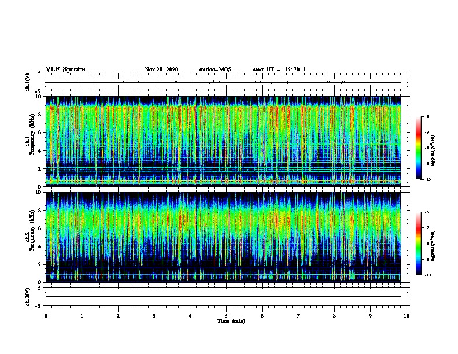This screenshot has height=354, width=458.
Task: Click the "-6" label on ch.1 color scale
Action: [427, 116]
